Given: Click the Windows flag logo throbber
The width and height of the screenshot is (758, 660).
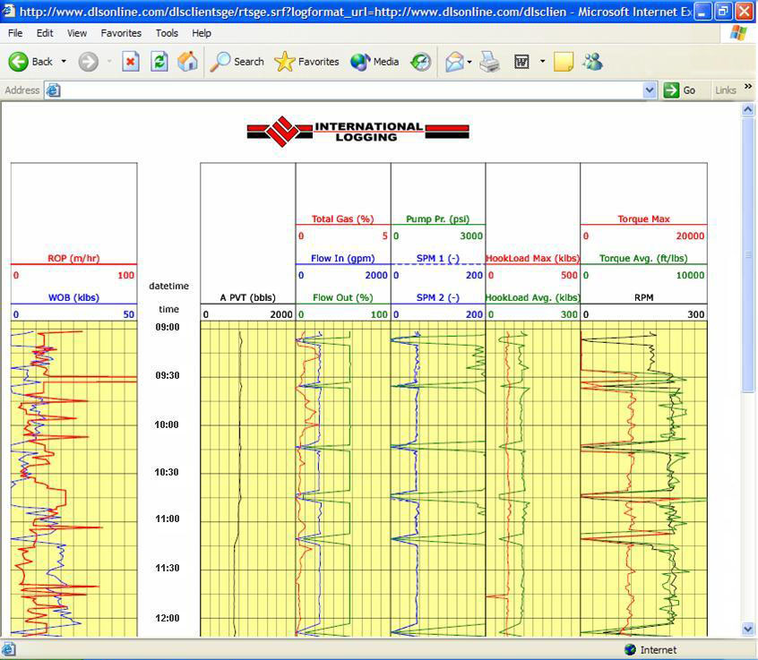Looking at the screenshot, I should (738, 33).
